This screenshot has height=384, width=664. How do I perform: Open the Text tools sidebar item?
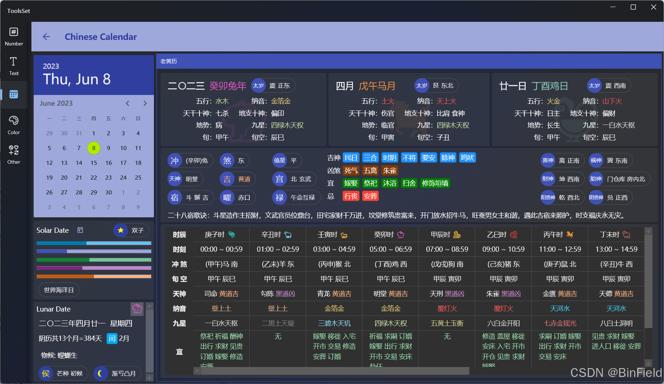click(14, 66)
